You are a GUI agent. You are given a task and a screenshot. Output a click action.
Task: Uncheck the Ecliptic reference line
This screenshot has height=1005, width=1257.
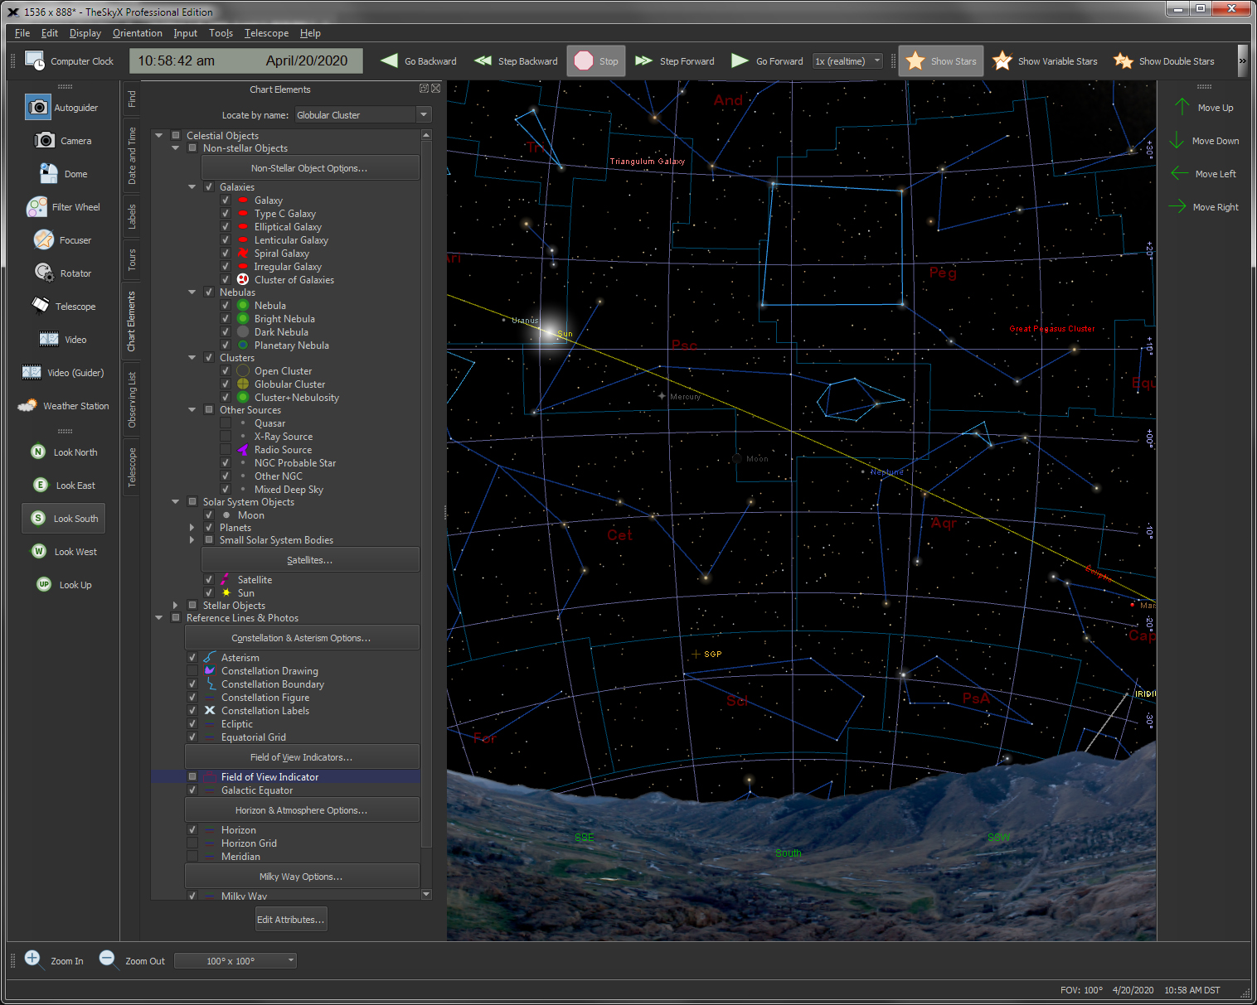pyautogui.click(x=192, y=724)
